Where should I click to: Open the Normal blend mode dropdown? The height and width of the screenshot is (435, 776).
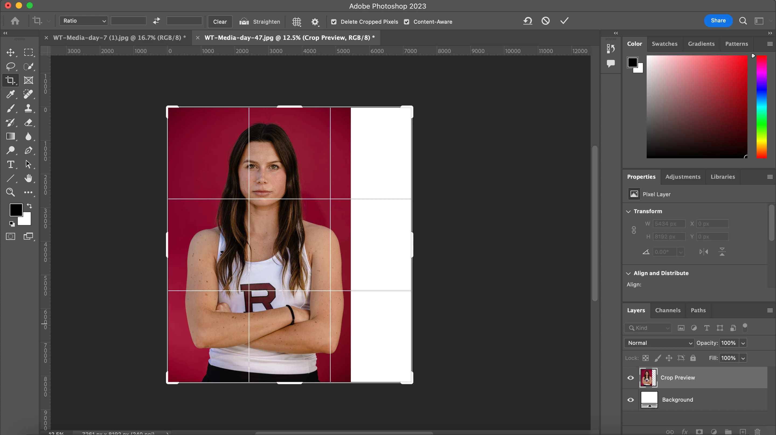coord(659,343)
